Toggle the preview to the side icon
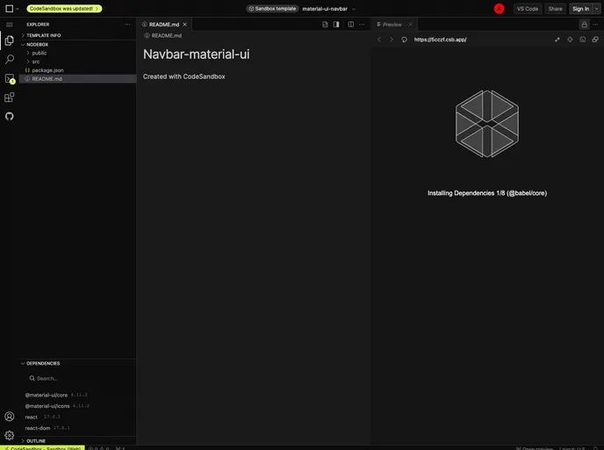Screen dimensions: 604x450 pyautogui.click(x=336, y=25)
